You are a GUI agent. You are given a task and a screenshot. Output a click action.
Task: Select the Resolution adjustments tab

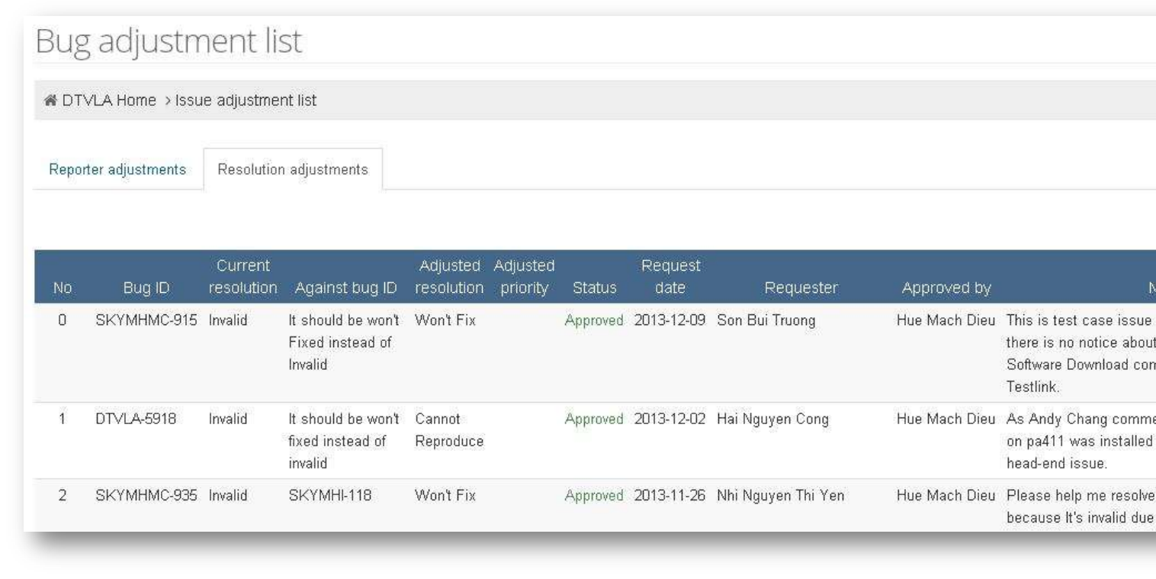pos(293,169)
